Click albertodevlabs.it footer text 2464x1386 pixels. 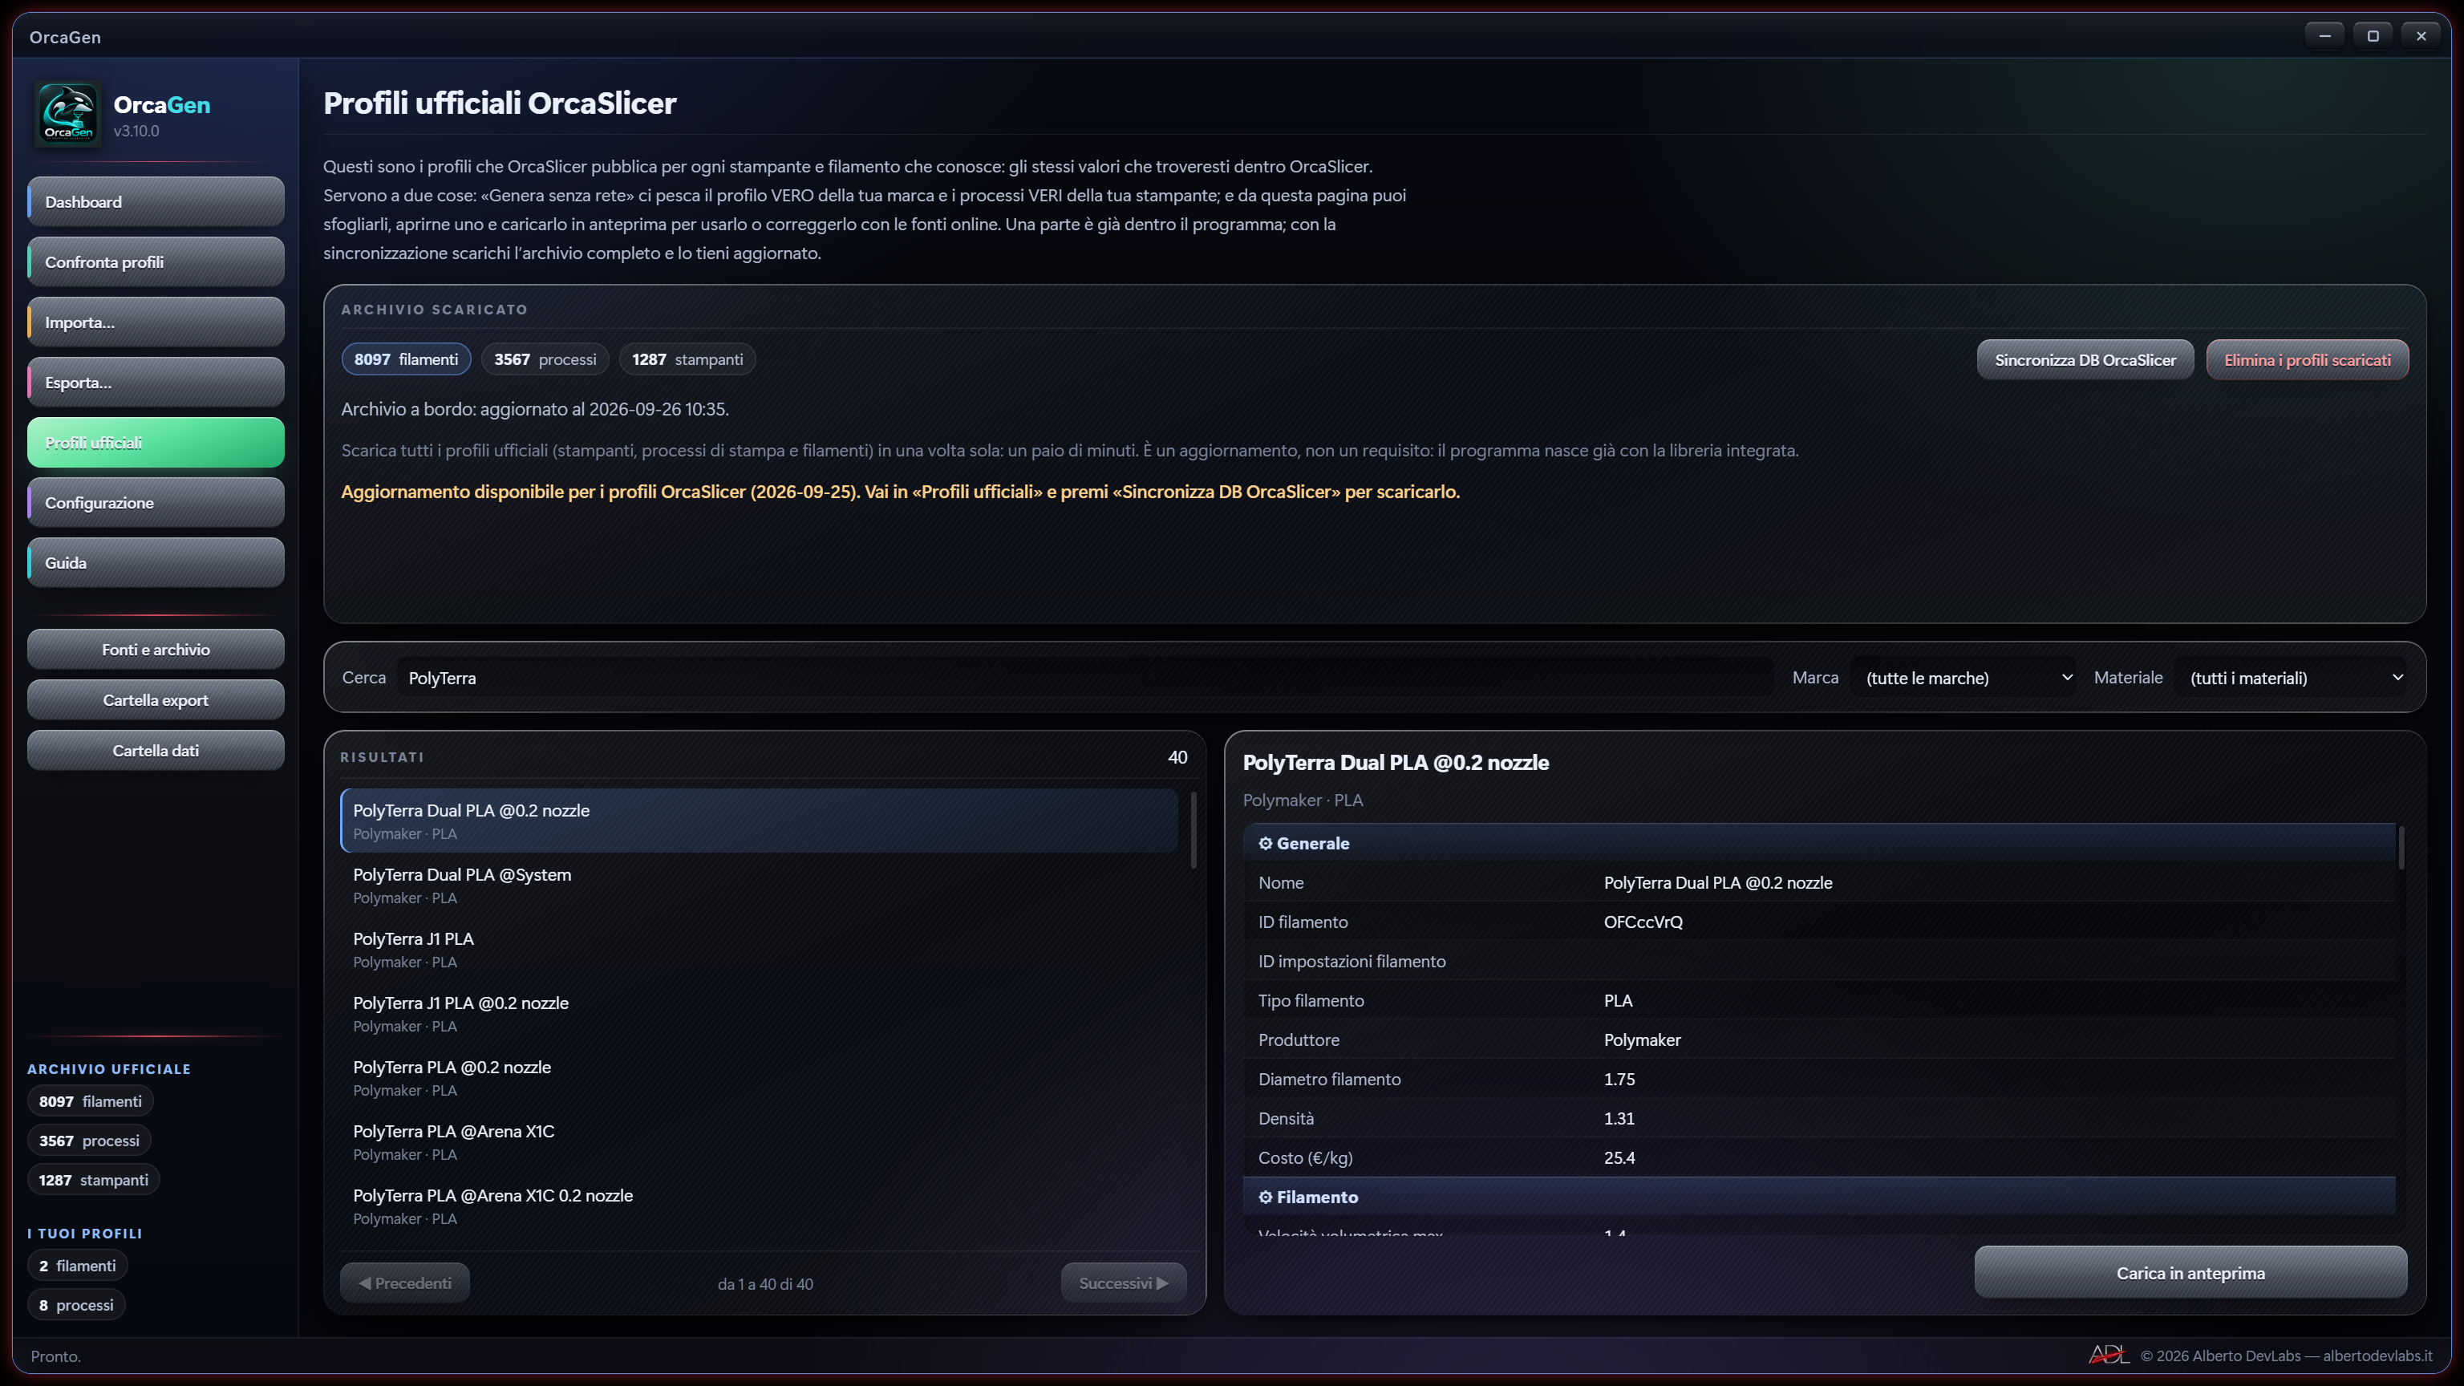(2377, 1356)
